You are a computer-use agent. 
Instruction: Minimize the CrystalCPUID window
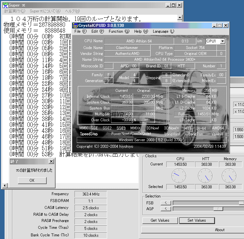pos(214,26)
